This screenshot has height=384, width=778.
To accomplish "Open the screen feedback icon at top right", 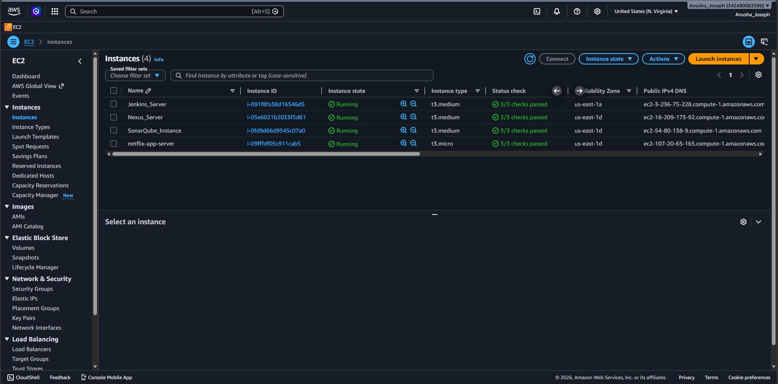I will [x=764, y=42].
